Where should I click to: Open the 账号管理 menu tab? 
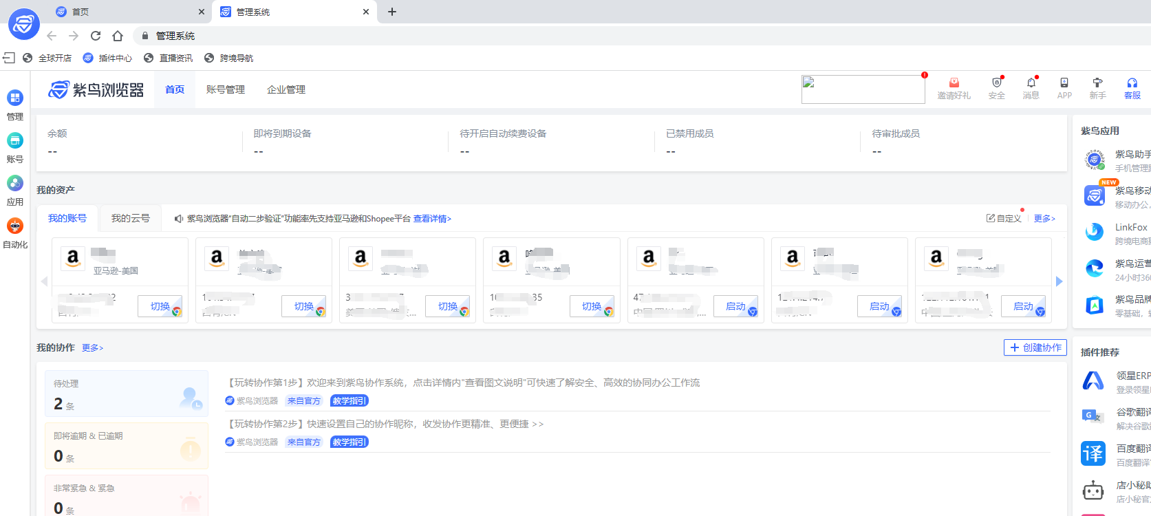[225, 89]
